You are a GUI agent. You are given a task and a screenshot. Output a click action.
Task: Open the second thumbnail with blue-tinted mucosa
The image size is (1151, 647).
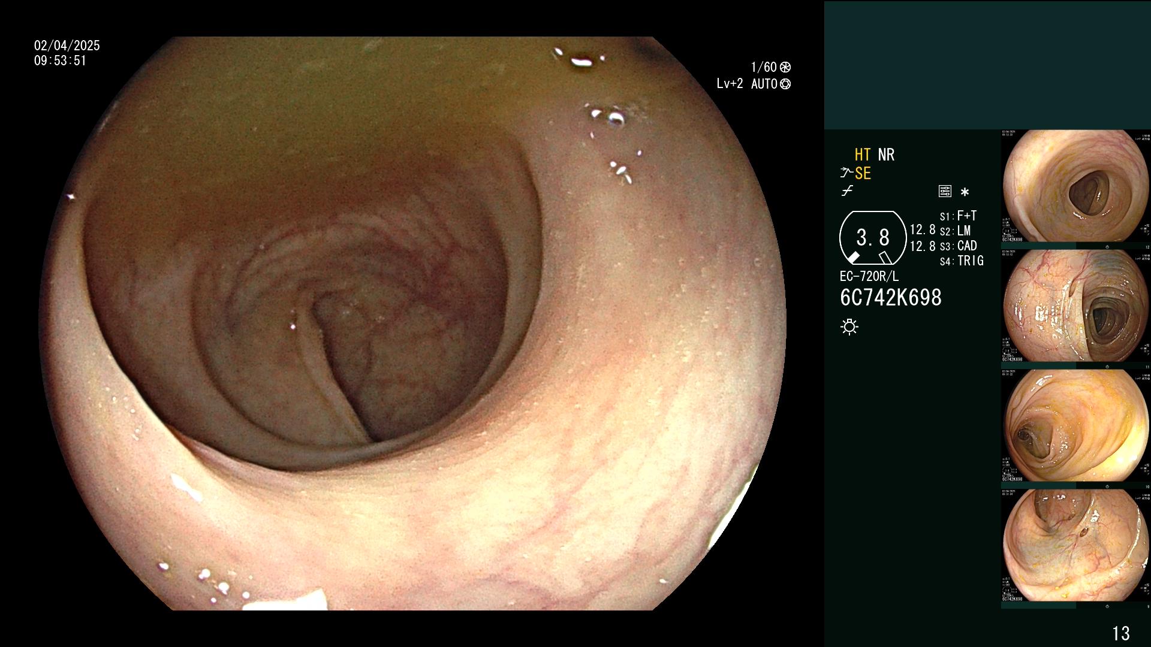[x=1075, y=306]
